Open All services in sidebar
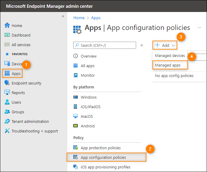The height and width of the screenshot is (172, 207). coord(21,45)
